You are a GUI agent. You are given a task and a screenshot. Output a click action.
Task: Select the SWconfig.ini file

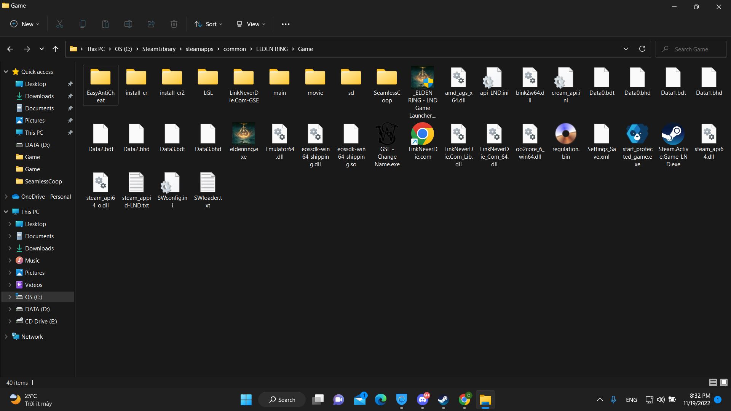point(172,190)
